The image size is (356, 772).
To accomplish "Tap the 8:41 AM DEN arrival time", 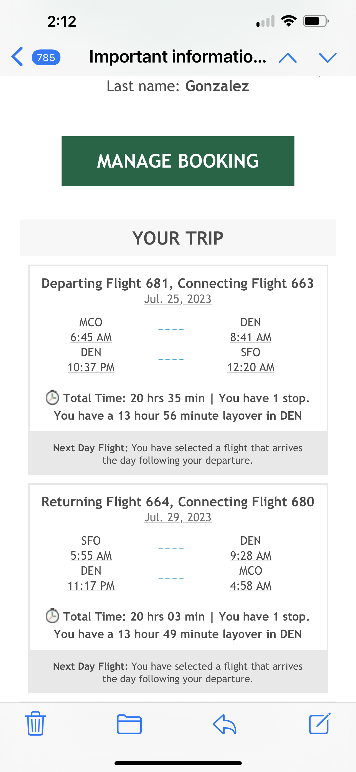I will click(250, 337).
